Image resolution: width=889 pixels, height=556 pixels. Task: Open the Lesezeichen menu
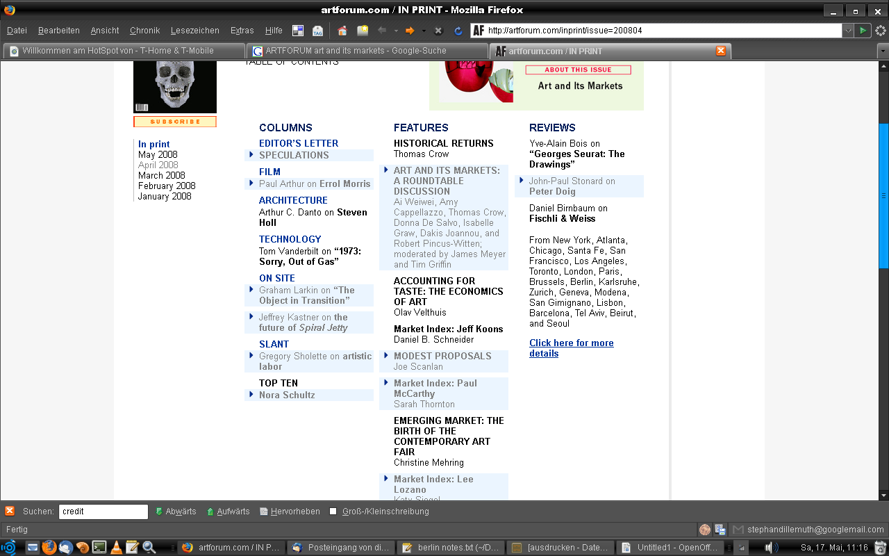(x=195, y=31)
